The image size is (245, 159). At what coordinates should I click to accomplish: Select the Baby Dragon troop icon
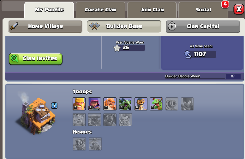(x=156, y=104)
